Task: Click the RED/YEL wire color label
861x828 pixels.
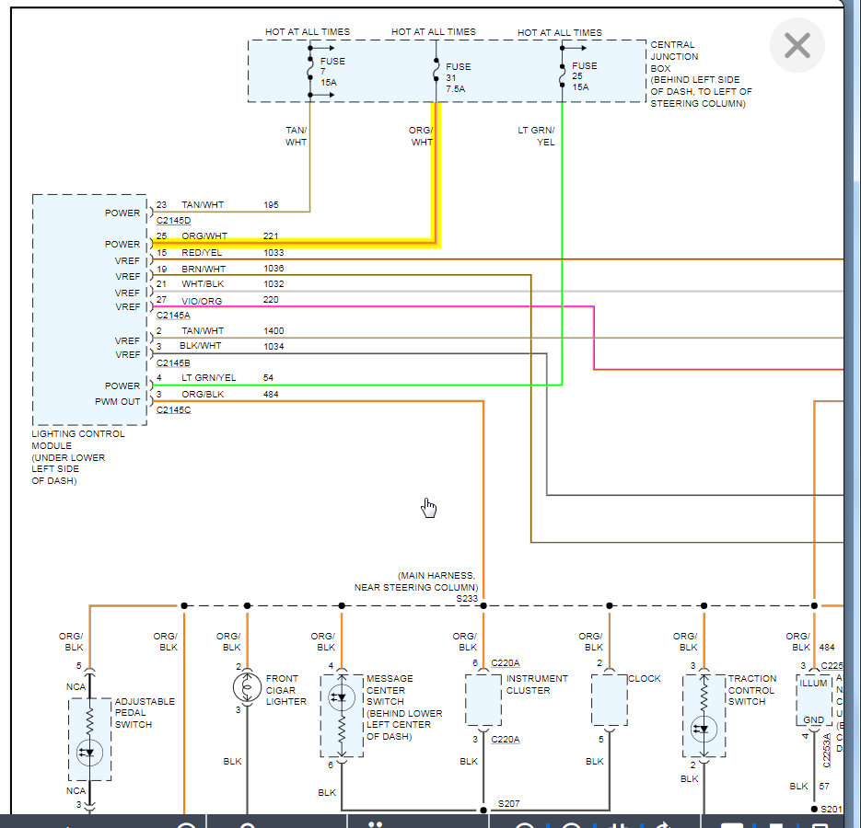Action: click(x=202, y=252)
